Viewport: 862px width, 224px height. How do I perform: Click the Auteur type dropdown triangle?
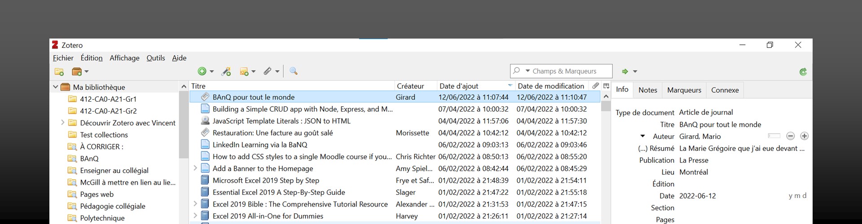(642, 136)
